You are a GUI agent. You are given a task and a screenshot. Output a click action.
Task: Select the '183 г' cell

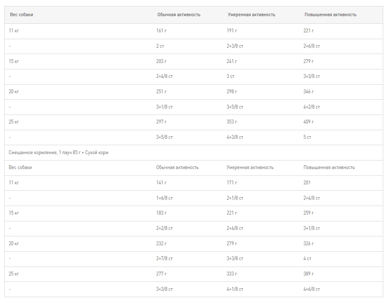click(x=161, y=213)
